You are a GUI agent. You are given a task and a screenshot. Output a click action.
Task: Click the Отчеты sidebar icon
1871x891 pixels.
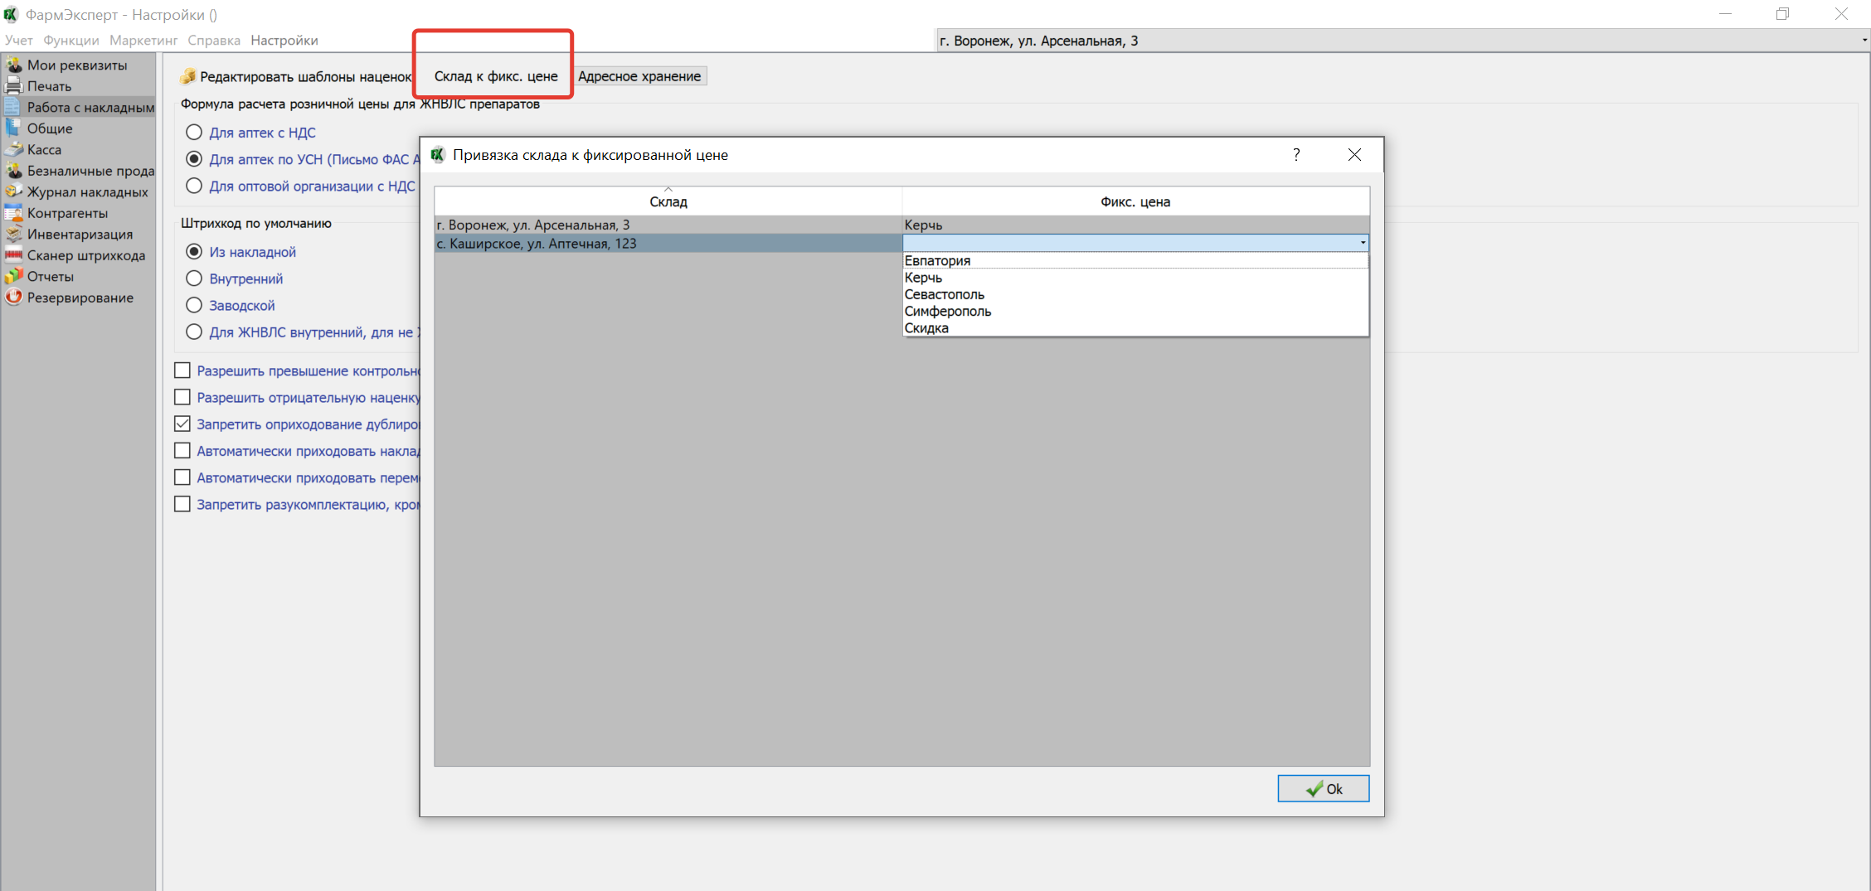pos(14,277)
